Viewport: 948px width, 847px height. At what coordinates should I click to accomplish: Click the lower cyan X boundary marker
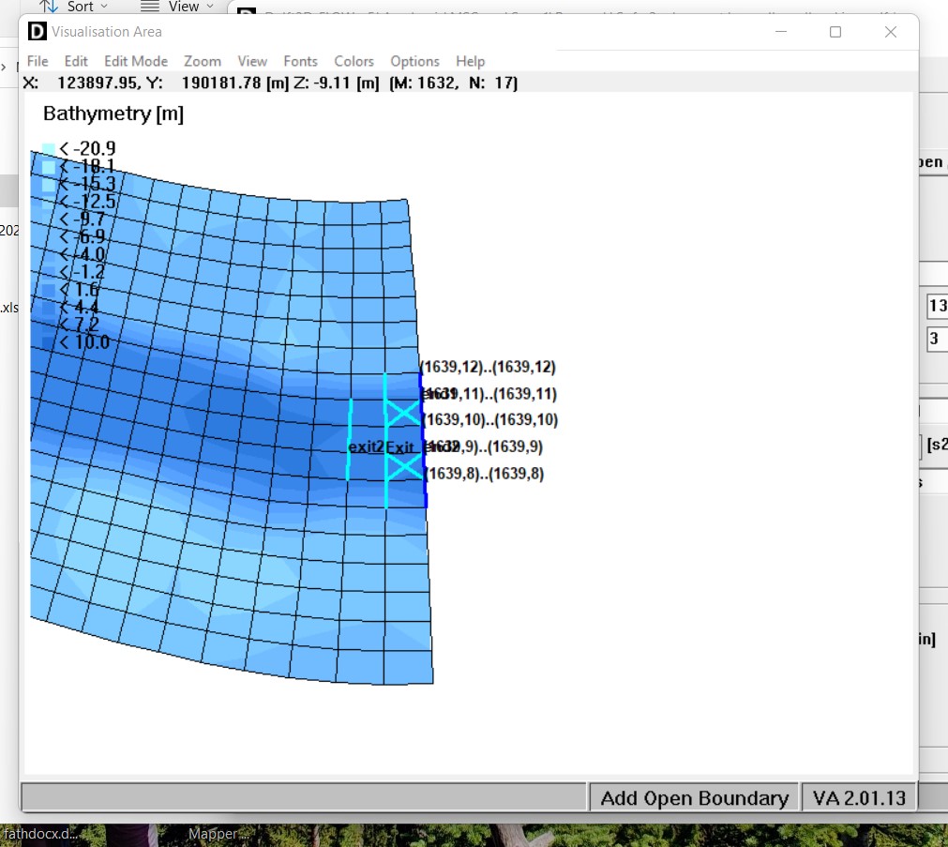pyautogui.click(x=403, y=466)
